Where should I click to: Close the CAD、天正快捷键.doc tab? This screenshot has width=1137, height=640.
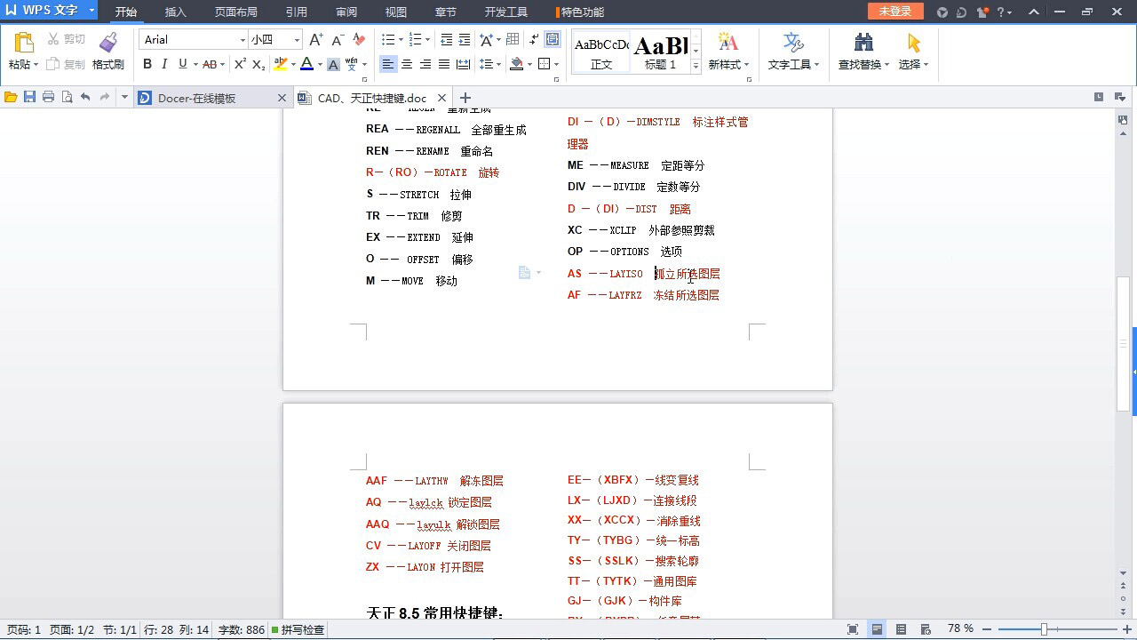pos(441,98)
